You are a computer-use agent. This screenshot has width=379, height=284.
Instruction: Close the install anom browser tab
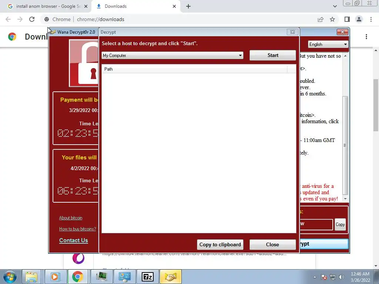(x=86, y=7)
